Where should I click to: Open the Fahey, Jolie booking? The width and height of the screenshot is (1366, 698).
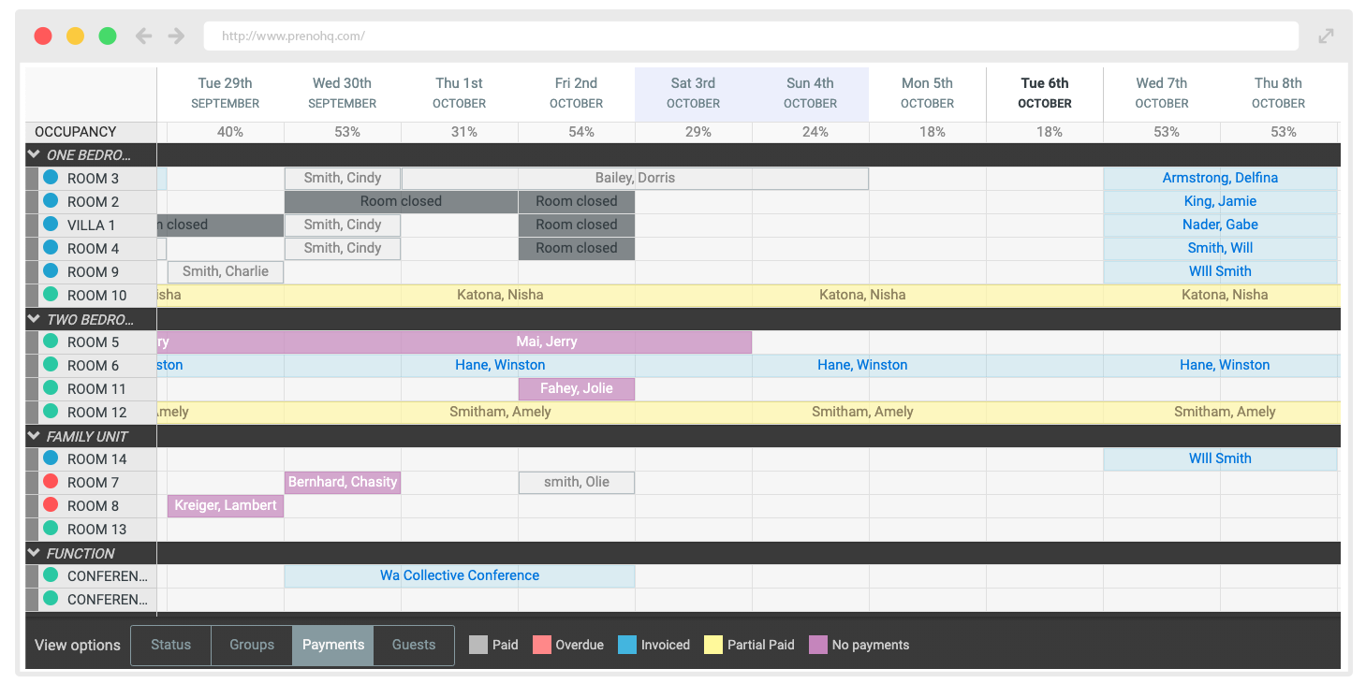[577, 388]
